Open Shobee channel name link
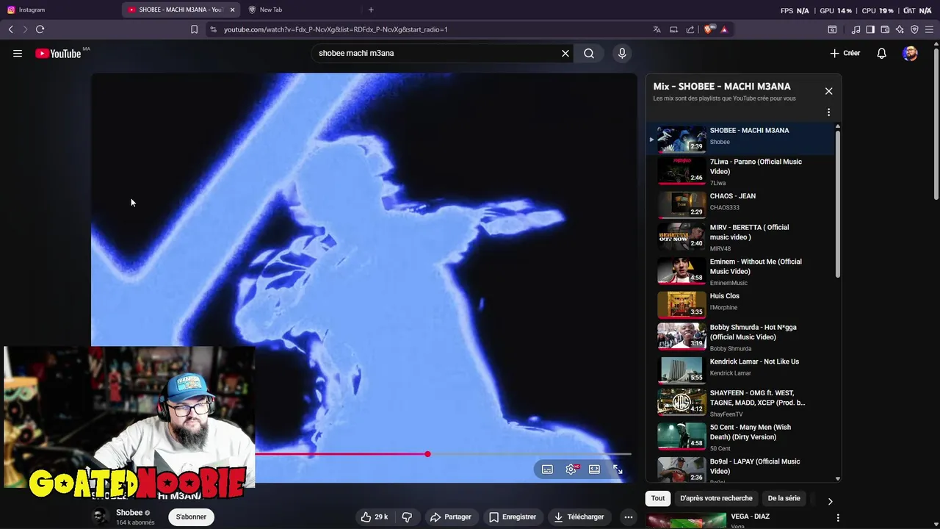 [129, 513]
